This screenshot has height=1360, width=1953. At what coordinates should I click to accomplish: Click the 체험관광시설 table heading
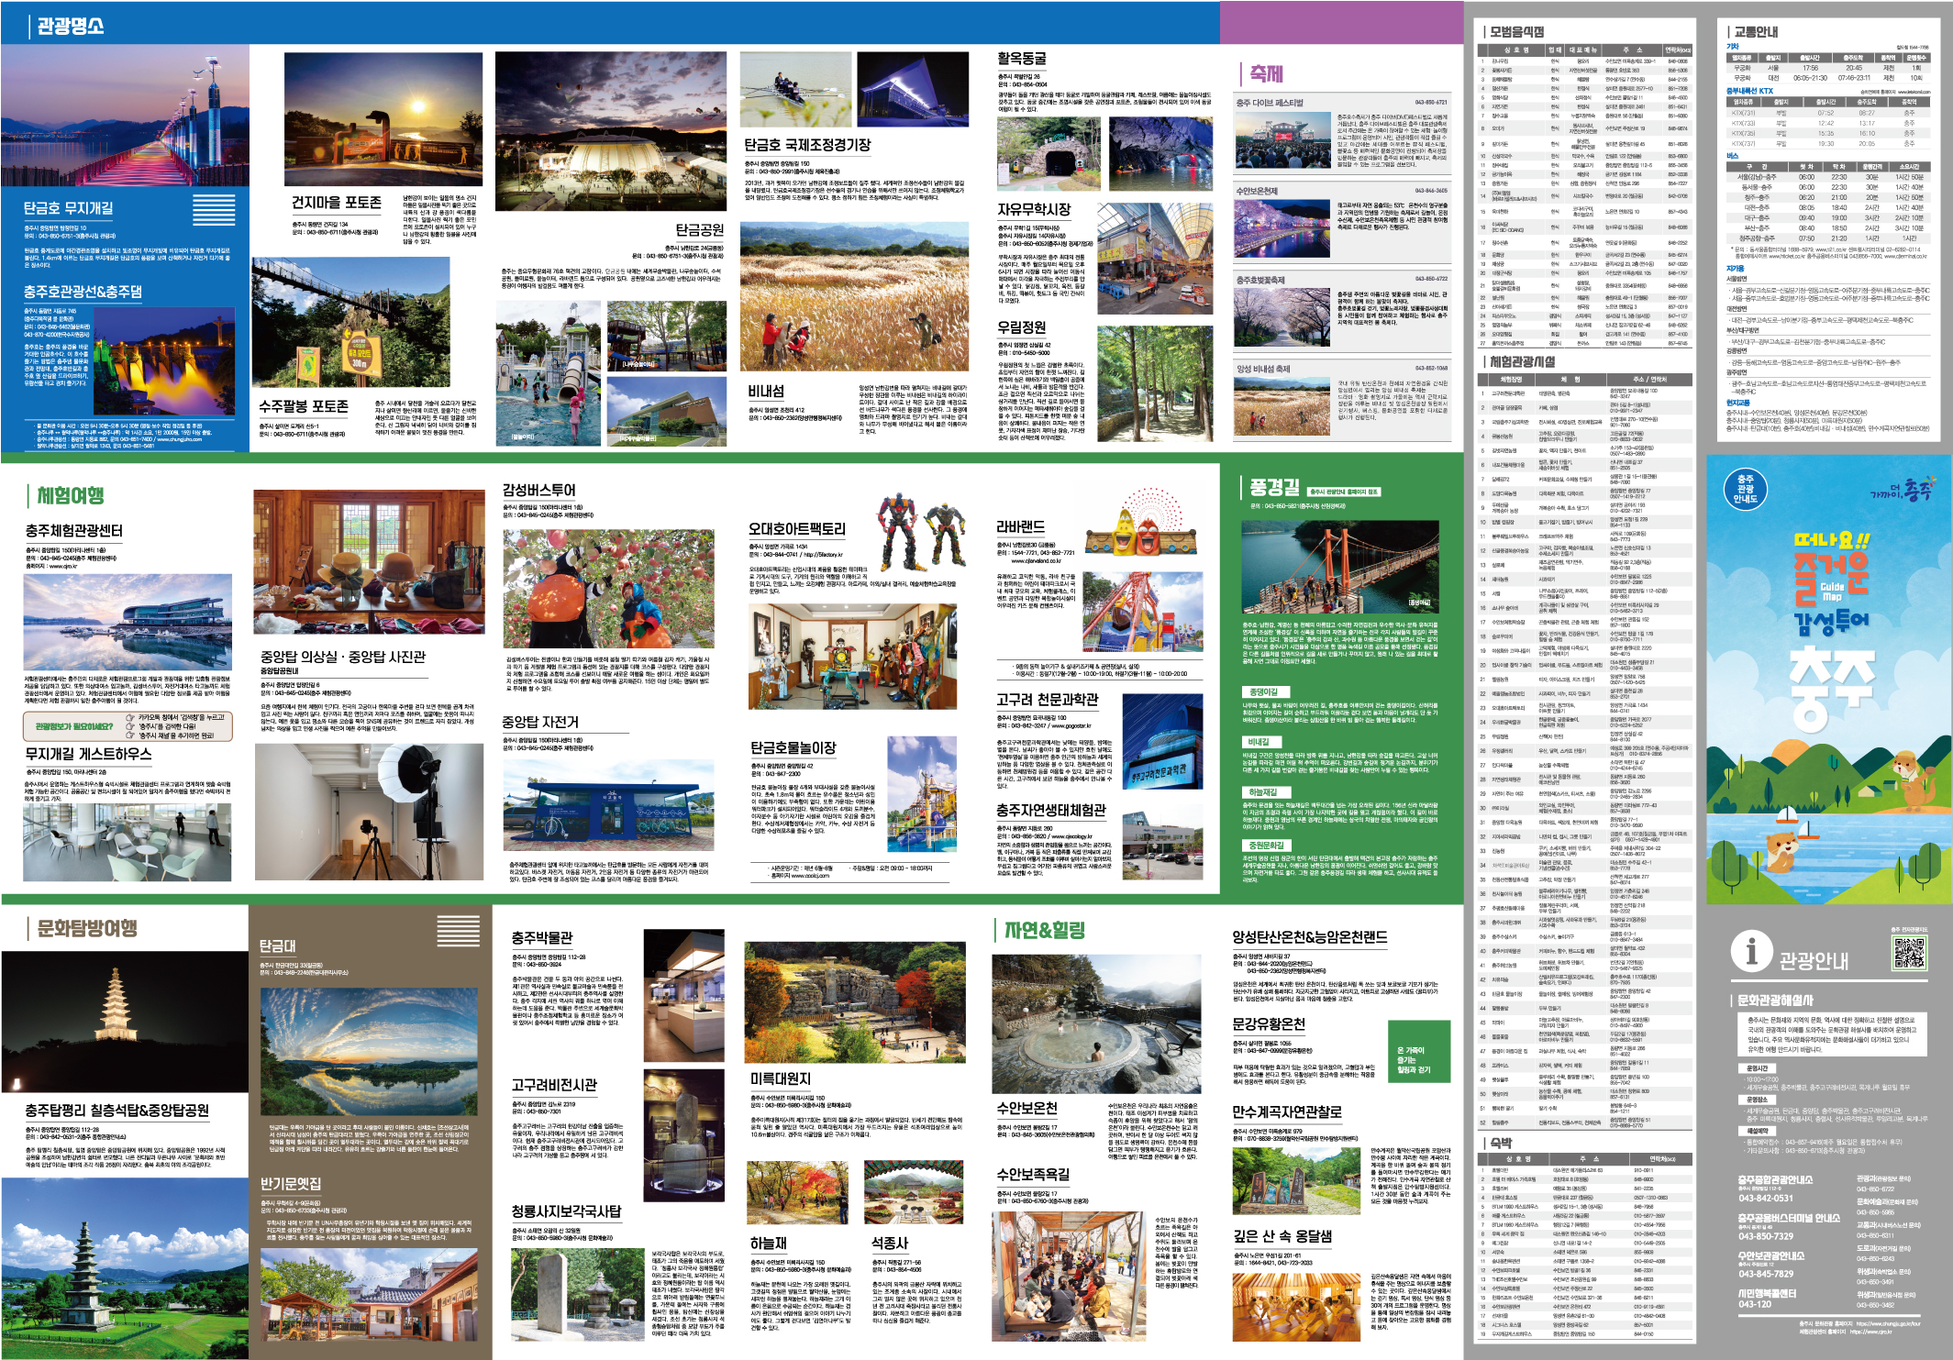click(x=1522, y=361)
